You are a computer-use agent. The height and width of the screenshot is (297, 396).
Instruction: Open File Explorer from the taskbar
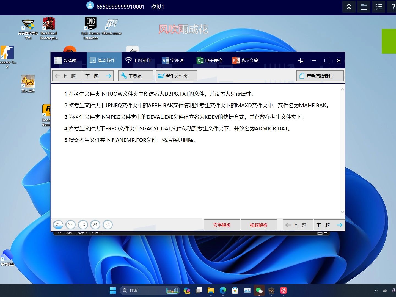point(211,290)
